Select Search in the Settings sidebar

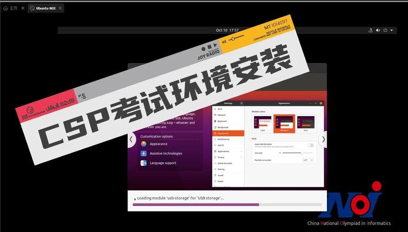[228, 145]
